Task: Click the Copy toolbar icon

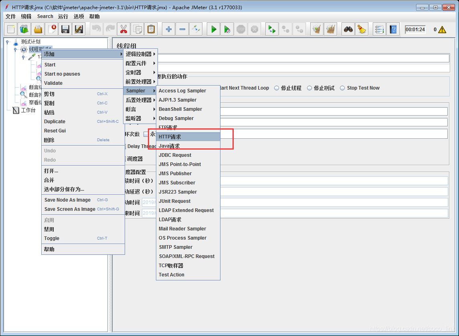Action: [x=137, y=29]
